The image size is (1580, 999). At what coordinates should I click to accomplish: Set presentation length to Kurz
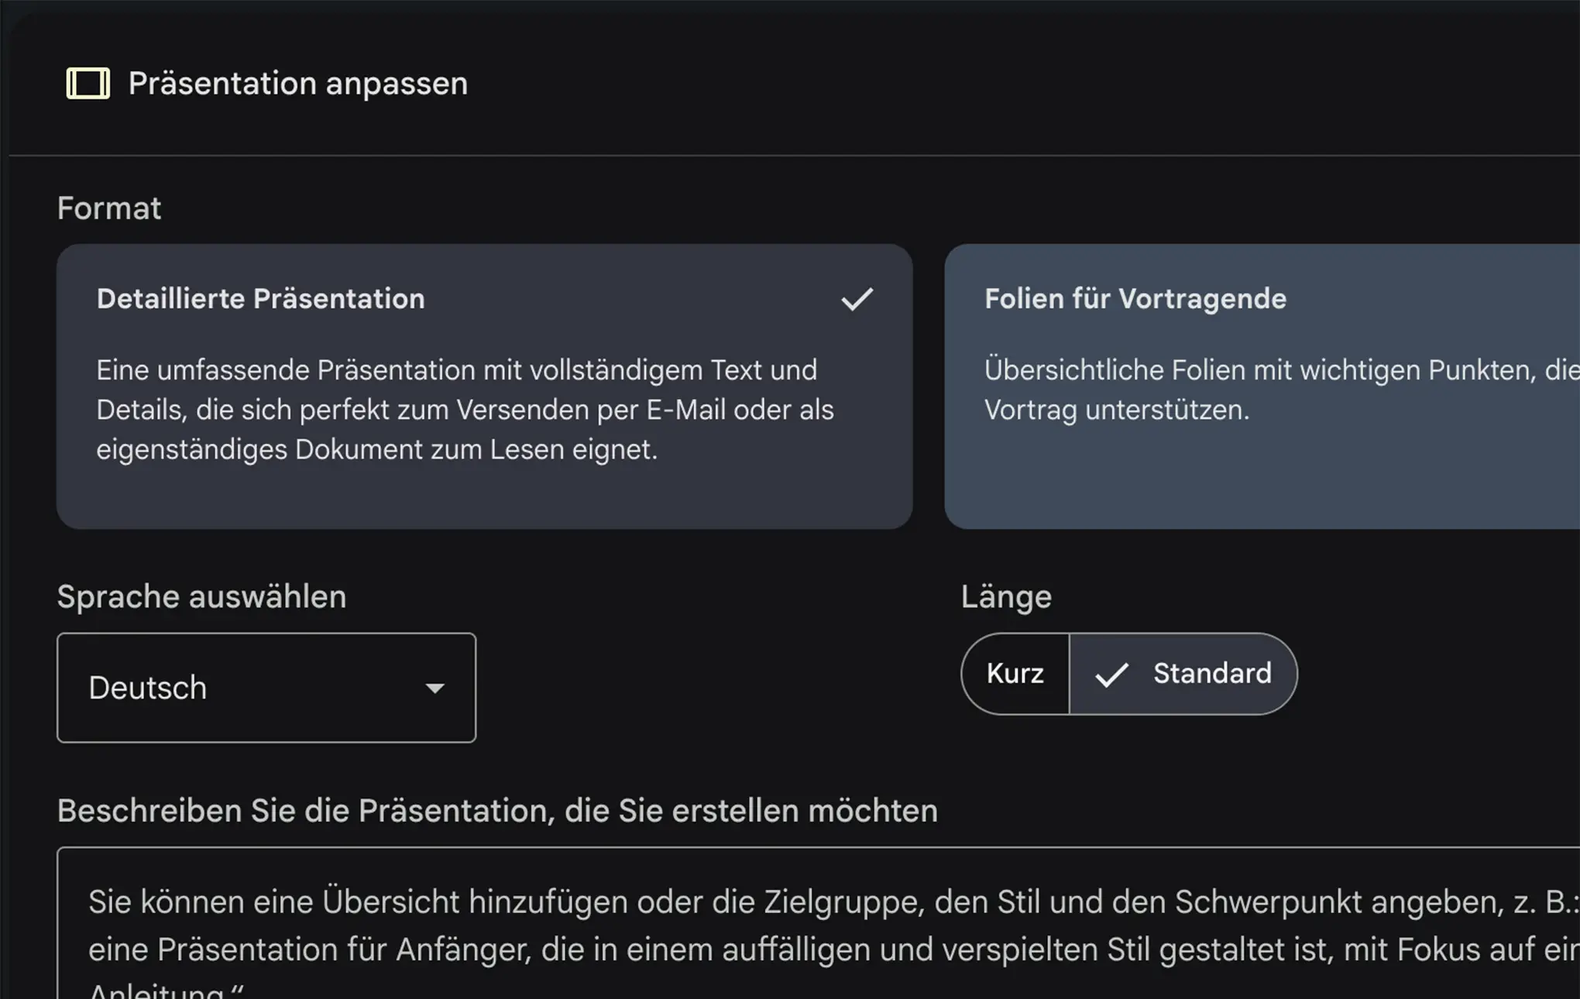pos(1015,674)
